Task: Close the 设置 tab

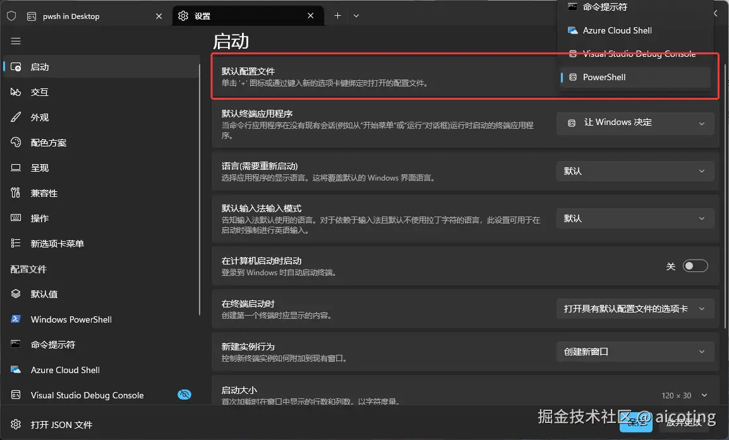Action: tap(311, 16)
